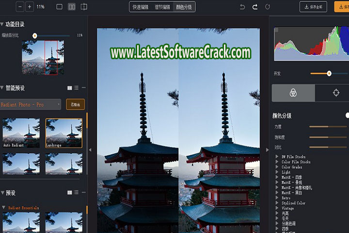This screenshot has height=233, width=349.
Task: Click the 饱和度 slider
Action: (x=328, y=137)
